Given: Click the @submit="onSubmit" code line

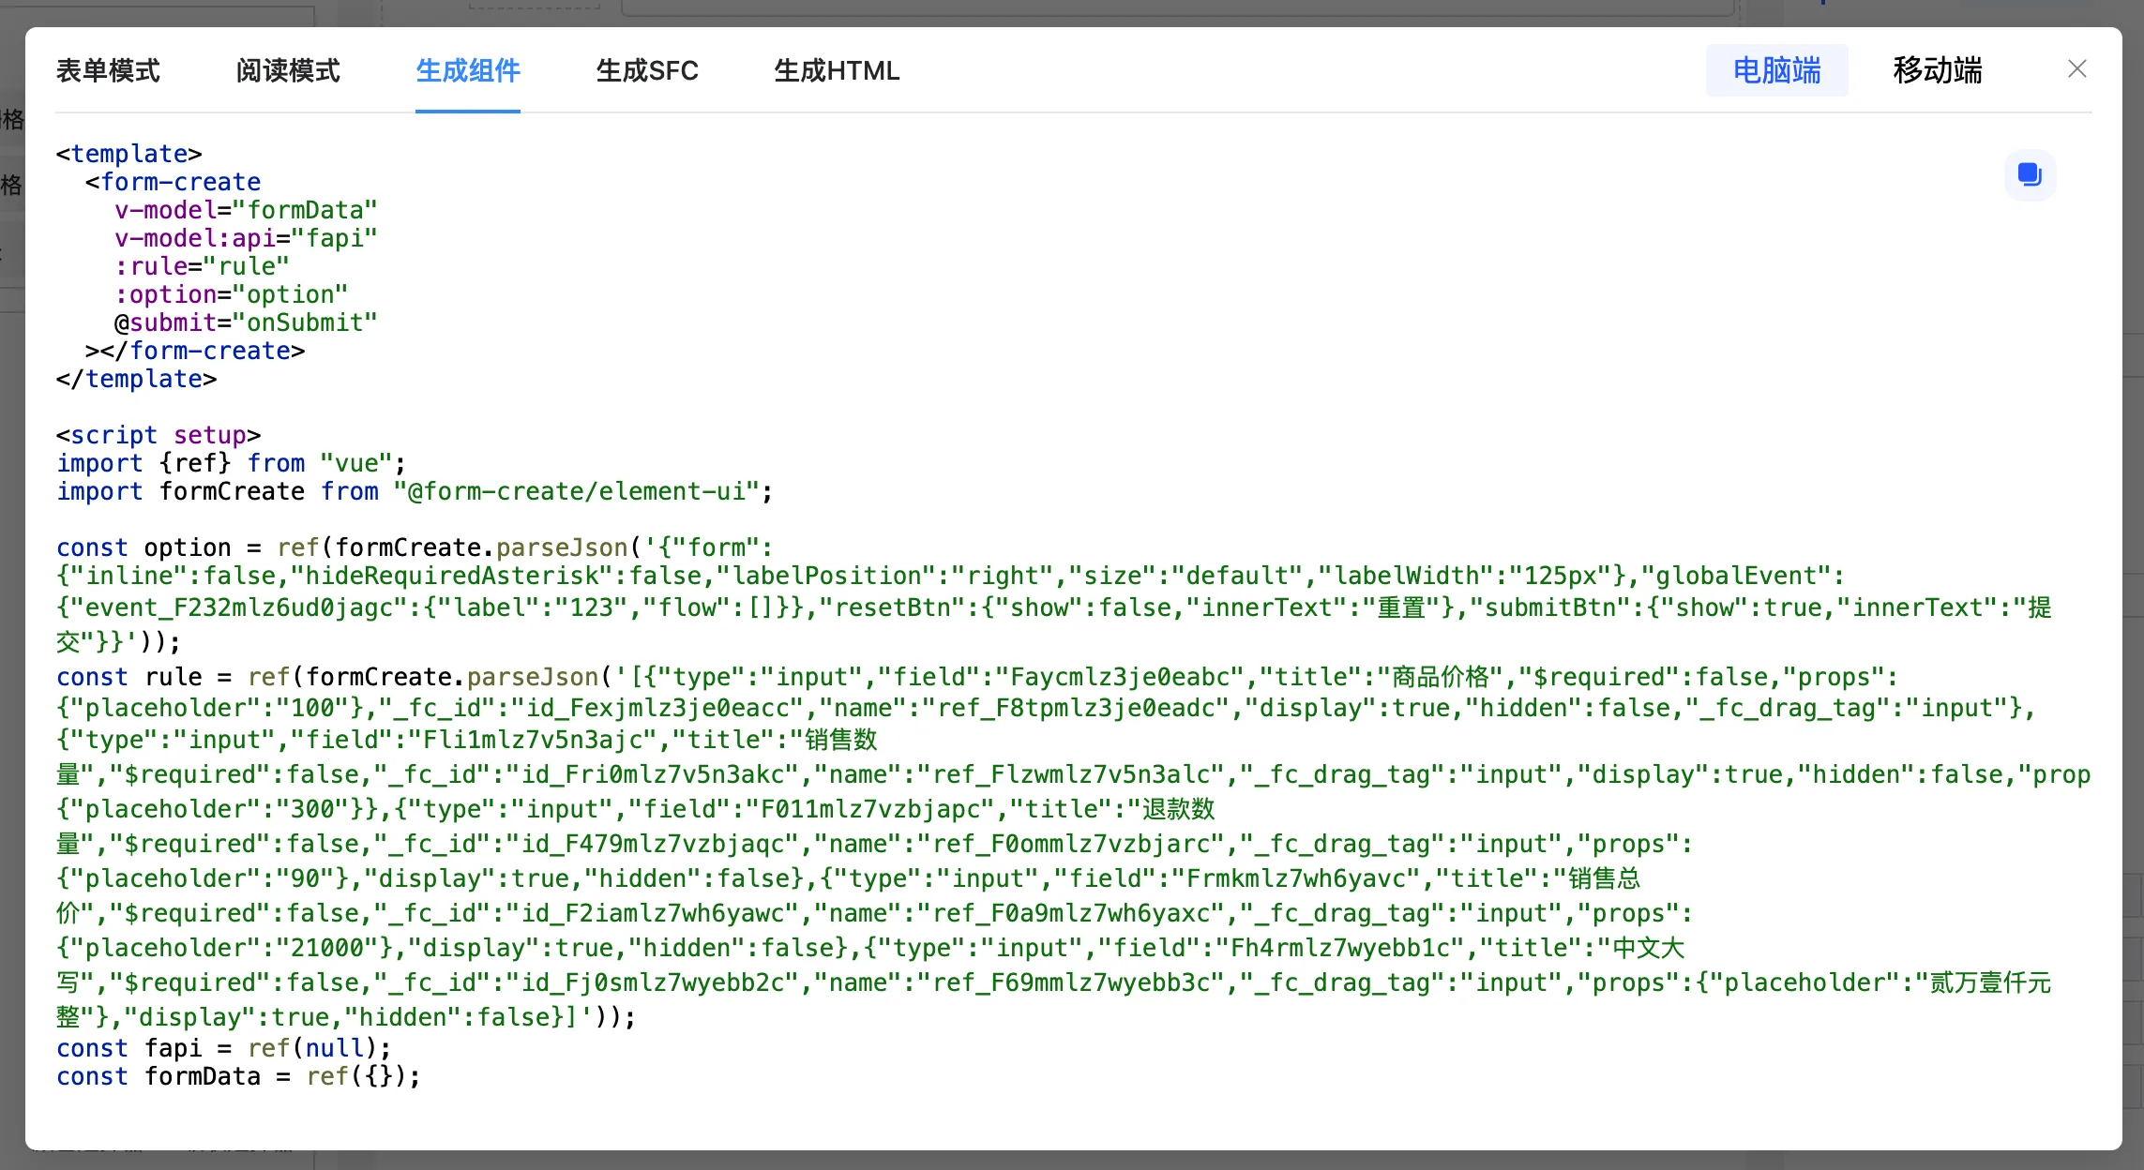Looking at the screenshot, I should point(246,322).
